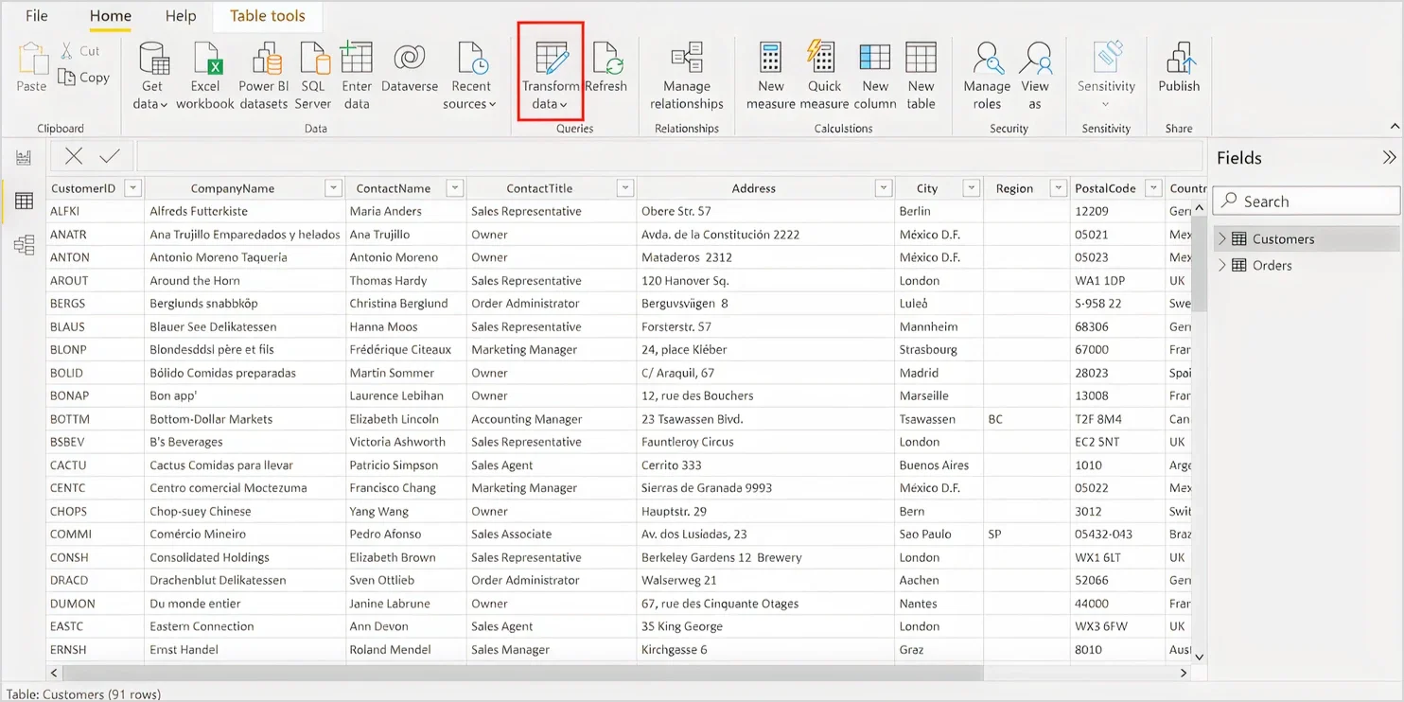Expand the Customers table in Fields
Viewport: 1404px width, 702px height.
1221,239
